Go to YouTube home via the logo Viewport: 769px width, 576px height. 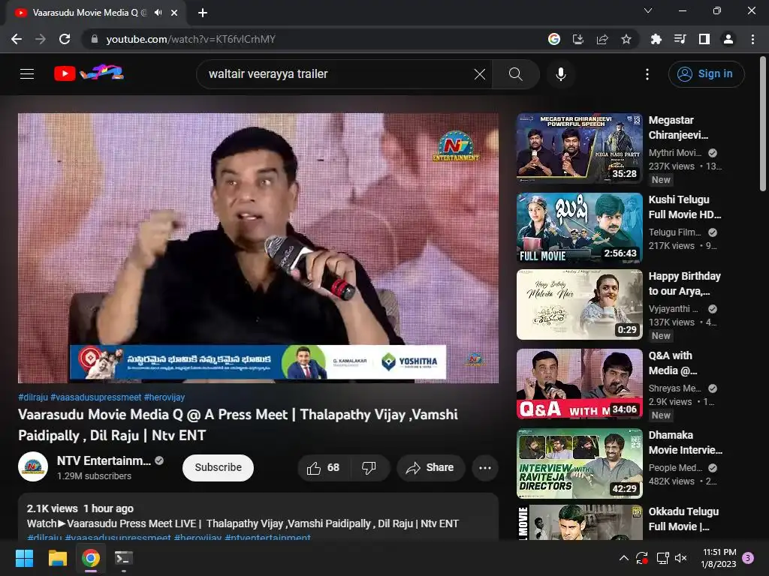tap(89, 73)
